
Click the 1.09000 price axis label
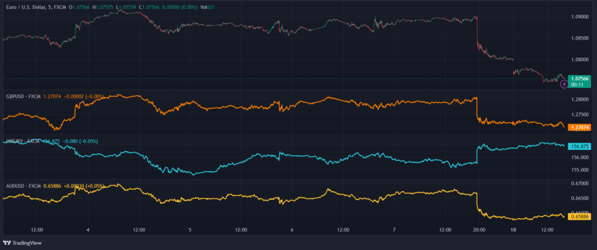580,17
